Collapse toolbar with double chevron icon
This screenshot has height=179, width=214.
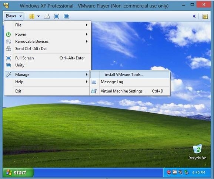pos(194,16)
